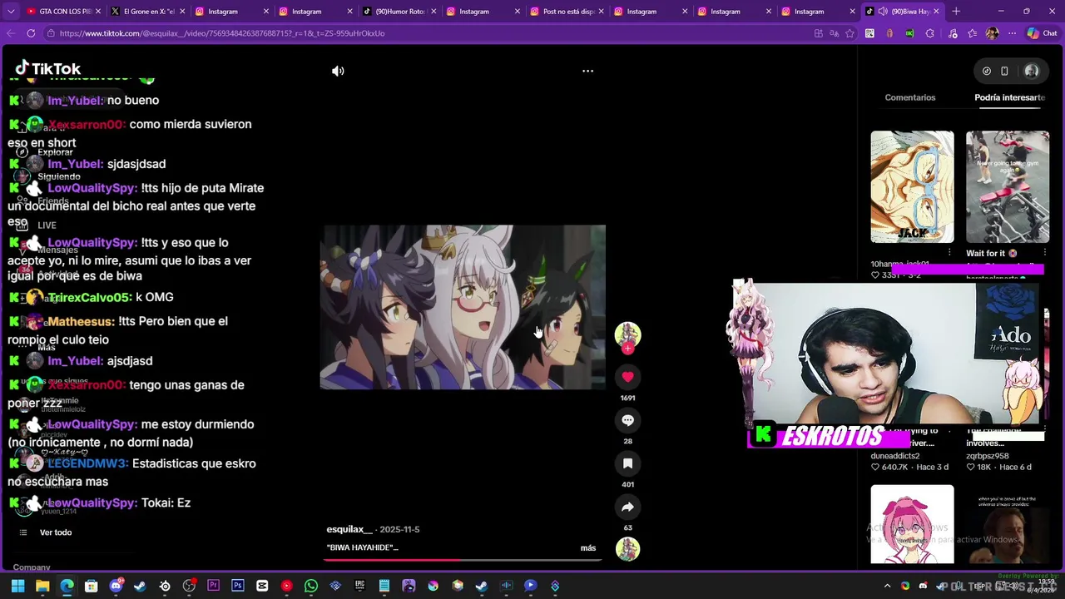
Task: Open LIVE section in sidebar
Action: click(47, 225)
